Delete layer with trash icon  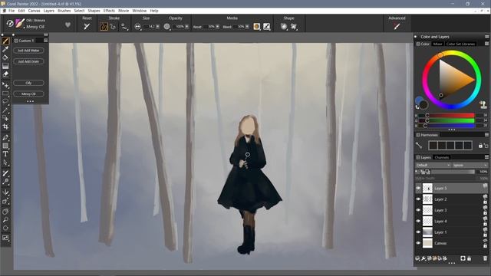485,258
